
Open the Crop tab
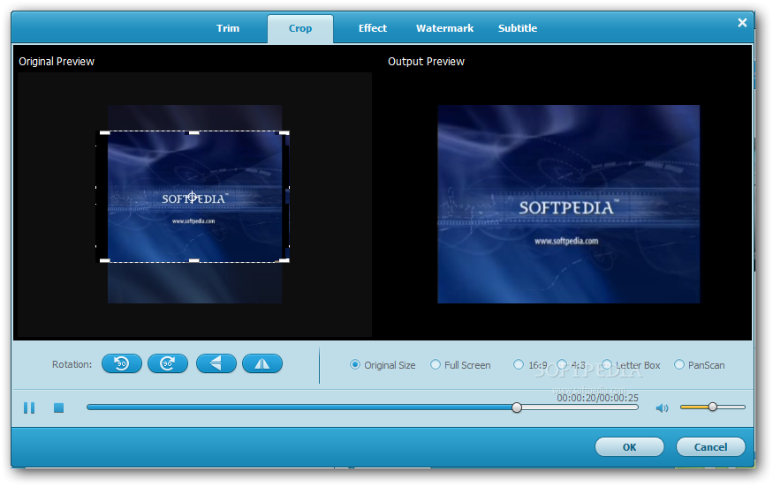click(300, 28)
